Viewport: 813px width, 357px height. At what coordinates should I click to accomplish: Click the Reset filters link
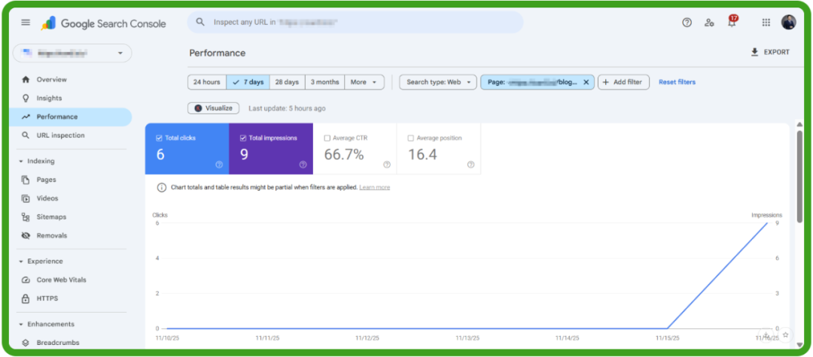[677, 82]
